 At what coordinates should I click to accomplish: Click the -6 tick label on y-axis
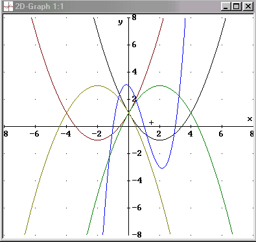coord(137,208)
